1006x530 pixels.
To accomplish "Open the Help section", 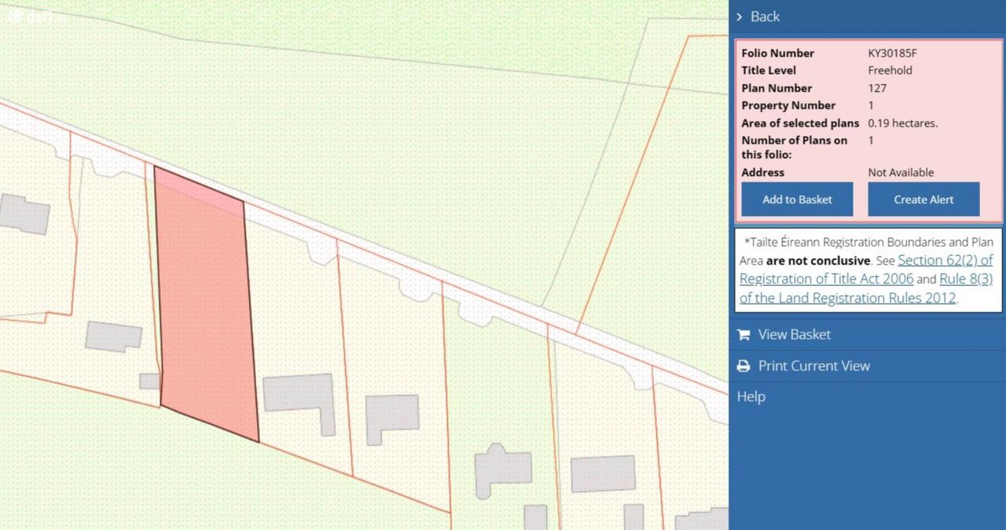I will click(751, 397).
